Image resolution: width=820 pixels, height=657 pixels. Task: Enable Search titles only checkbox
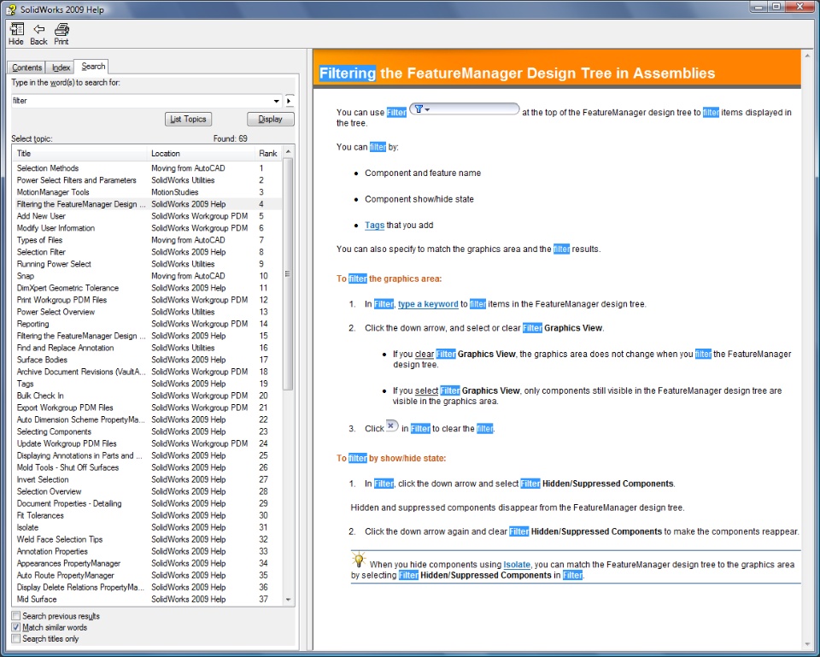(x=16, y=639)
